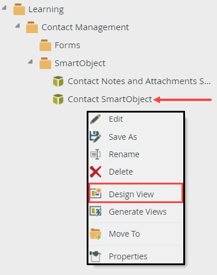The height and width of the screenshot is (275, 217).
Task: Click the Properties icon
Action: [95, 256]
